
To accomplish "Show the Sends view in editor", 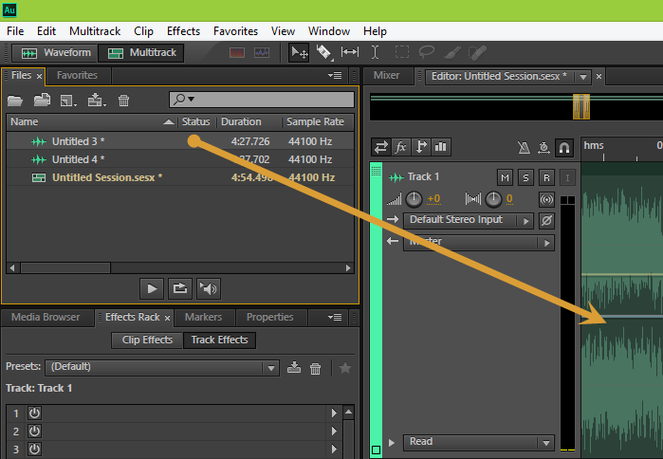I will (x=421, y=147).
